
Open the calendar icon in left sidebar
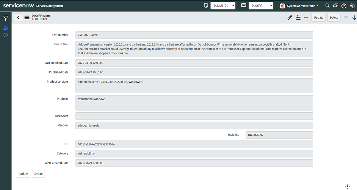pos(6,28)
